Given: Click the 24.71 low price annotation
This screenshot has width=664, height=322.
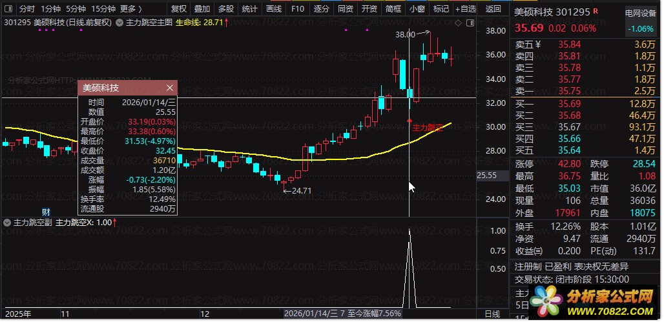Looking at the screenshot, I should [301, 190].
